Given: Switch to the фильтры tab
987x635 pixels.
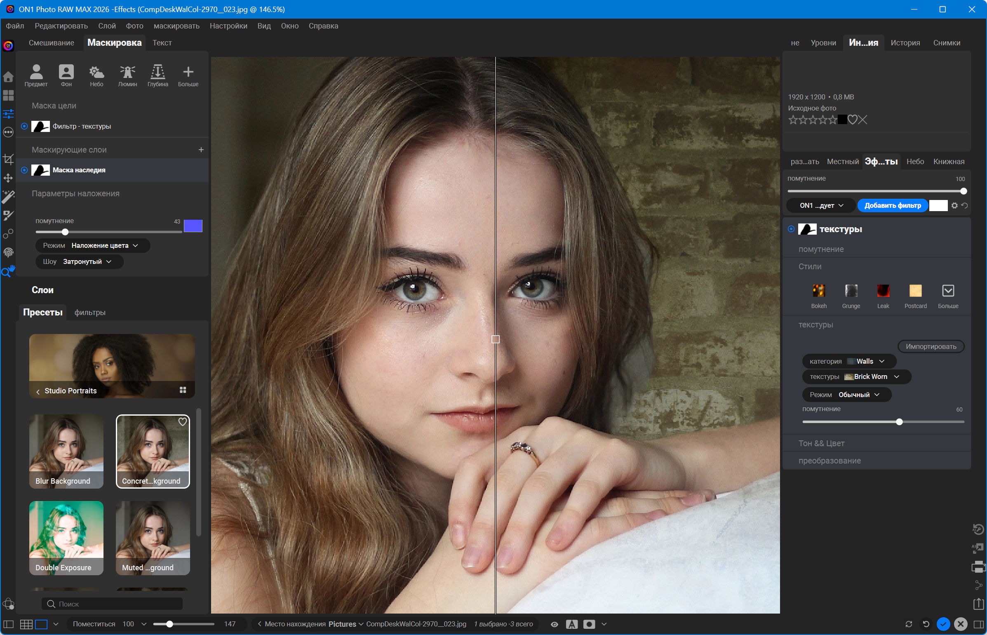Looking at the screenshot, I should point(90,313).
